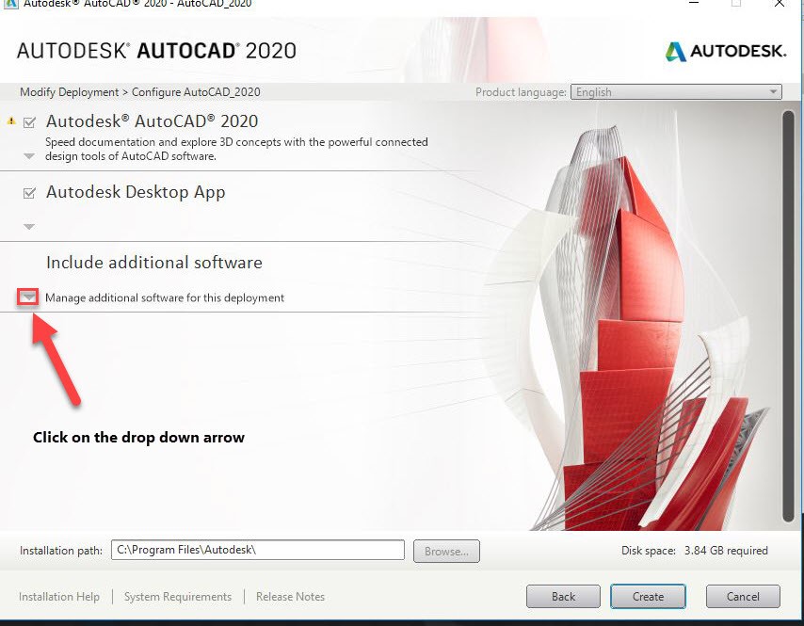The height and width of the screenshot is (626, 804).
Task: Expand Manage additional software drop down arrow
Action: click(28, 297)
